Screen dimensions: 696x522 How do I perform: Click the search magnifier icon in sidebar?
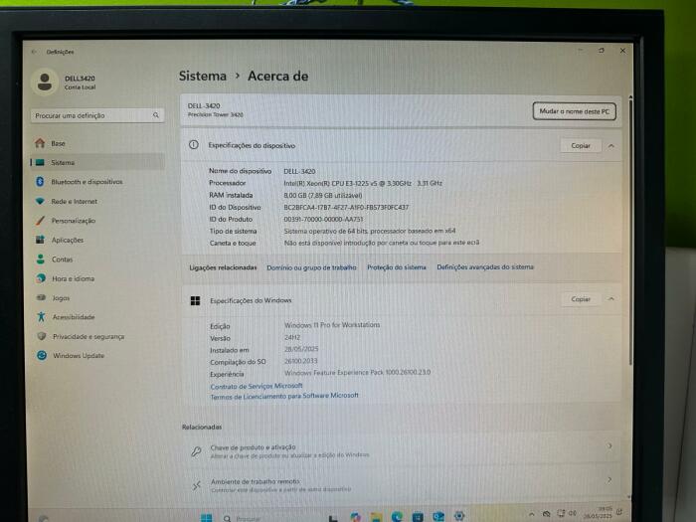coord(156,115)
